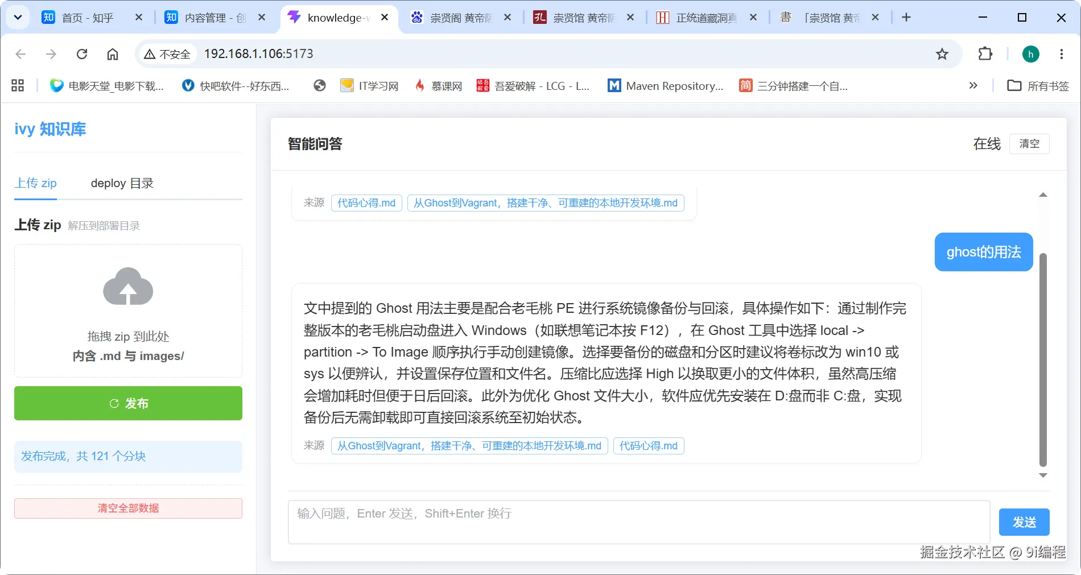Open the apps grid in bookmarks bar

pos(18,86)
